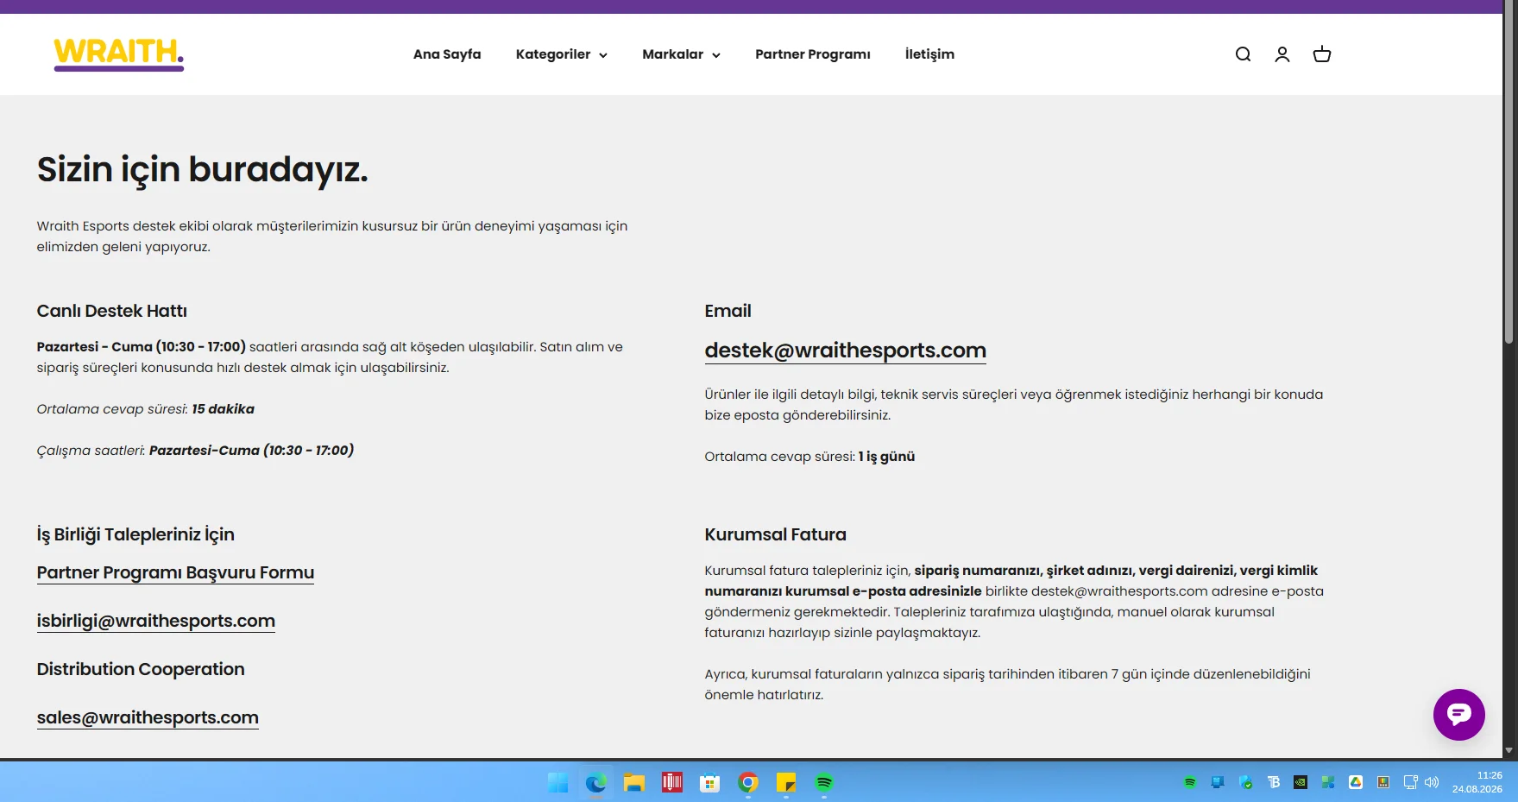This screenshot has width=1518, height=802.
Task: Open Partner Programı Başvuru Formu link
Action: pos(175,572)
